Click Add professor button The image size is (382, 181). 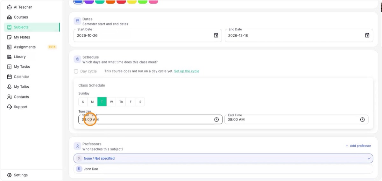[358, 146]
